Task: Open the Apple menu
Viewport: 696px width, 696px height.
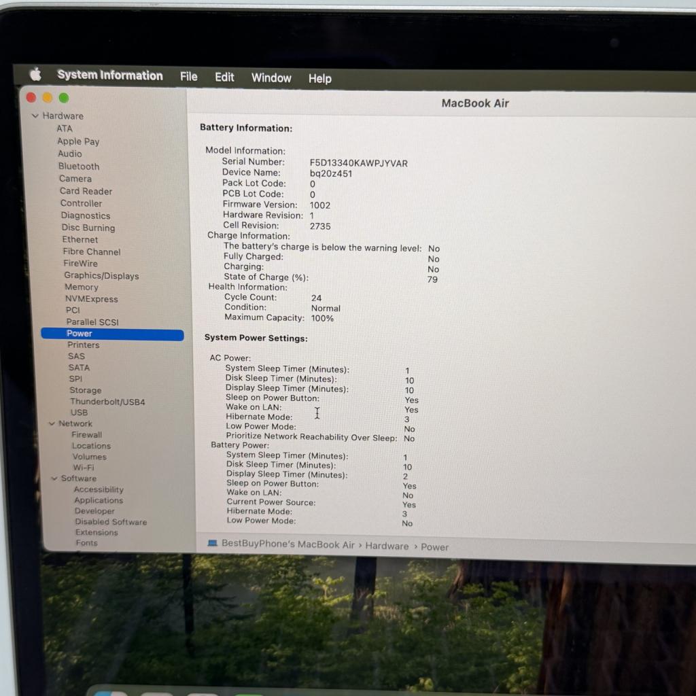Action: (x=35, y=74)
